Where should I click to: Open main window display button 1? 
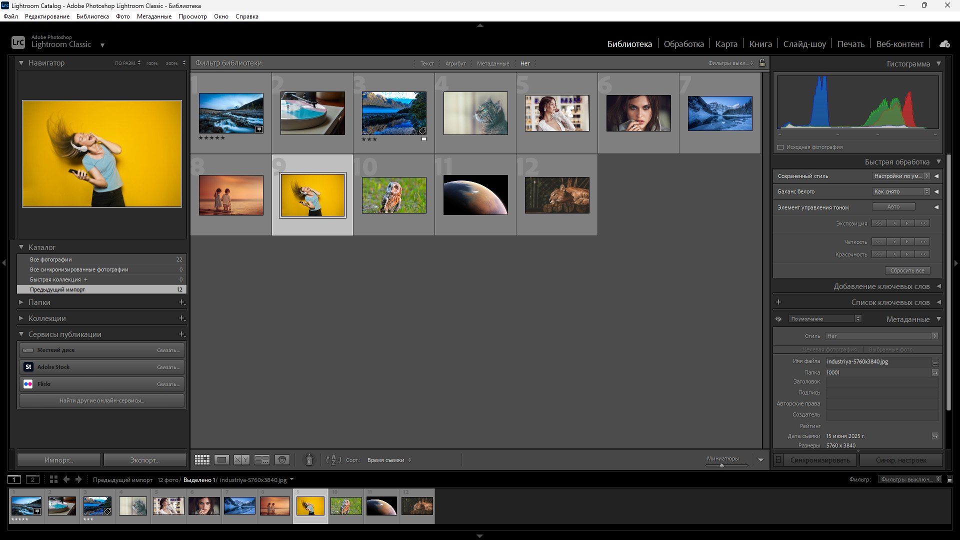click(14, 479)
